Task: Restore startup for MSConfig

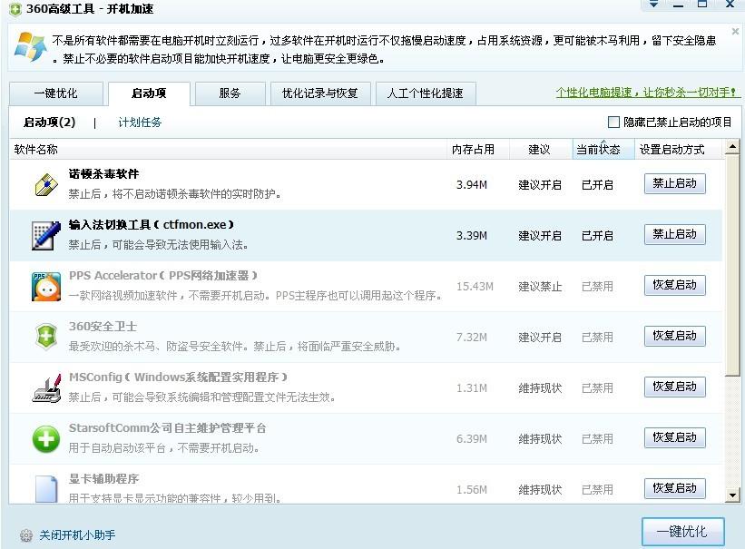Action: pyautogui.click(x=675, y=387)
